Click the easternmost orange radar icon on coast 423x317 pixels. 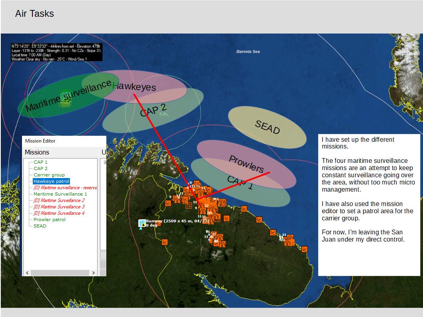point(304,249)
